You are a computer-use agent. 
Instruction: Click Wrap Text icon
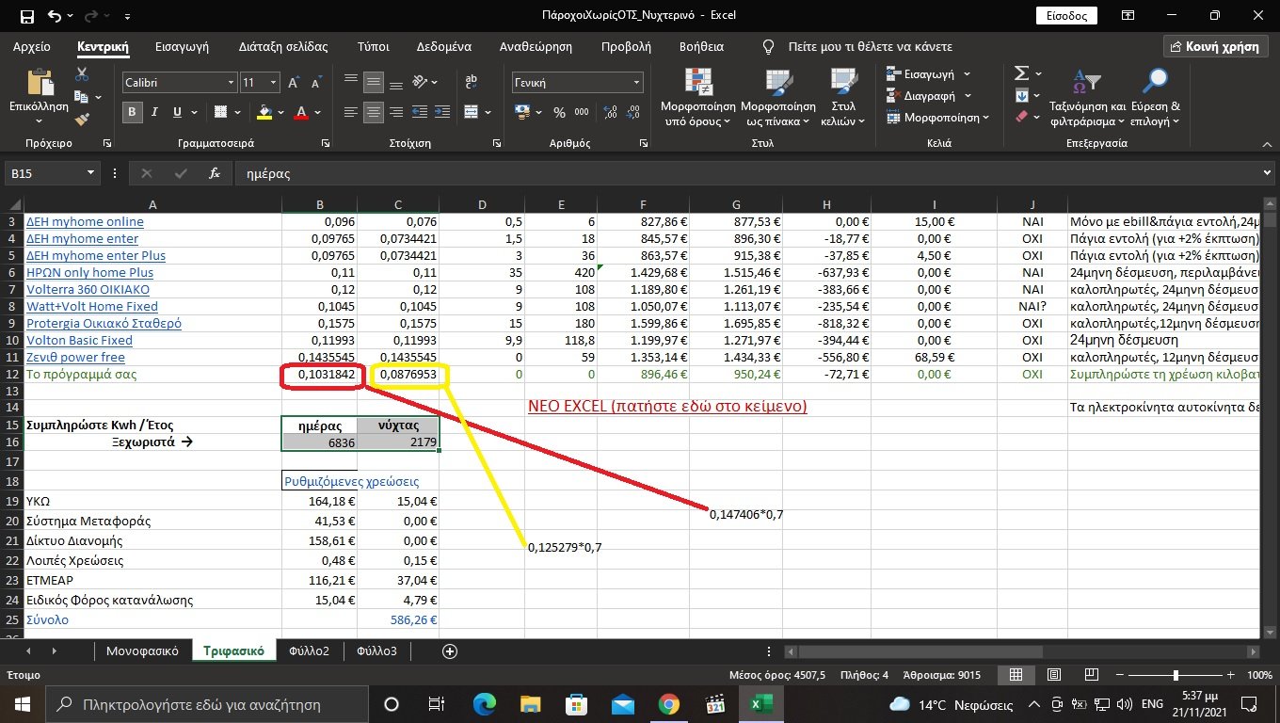click(x=471, y=83)
